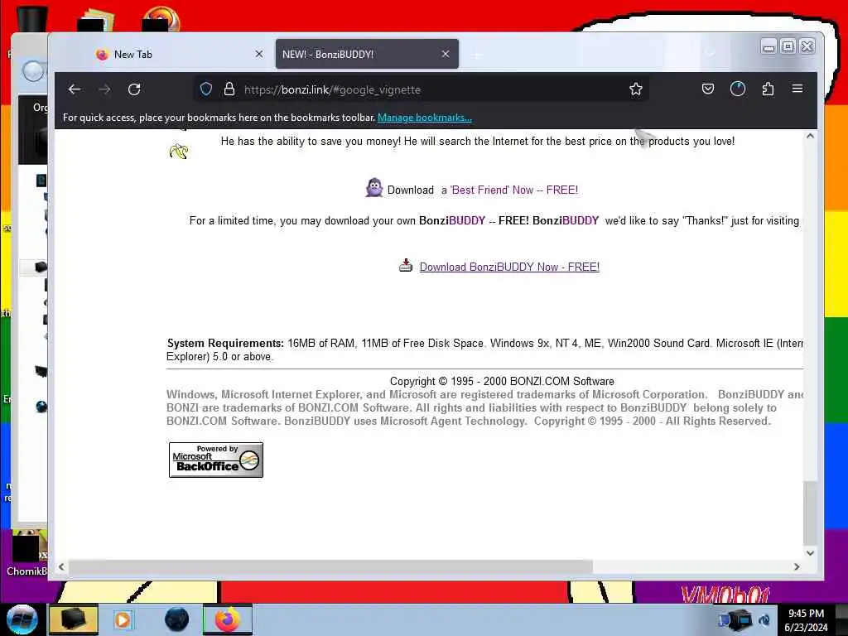Select the NEW! - BonziBUDDY! tab
Screen dimensions: 848x636
pyautogui.click(x=367, y=54)
